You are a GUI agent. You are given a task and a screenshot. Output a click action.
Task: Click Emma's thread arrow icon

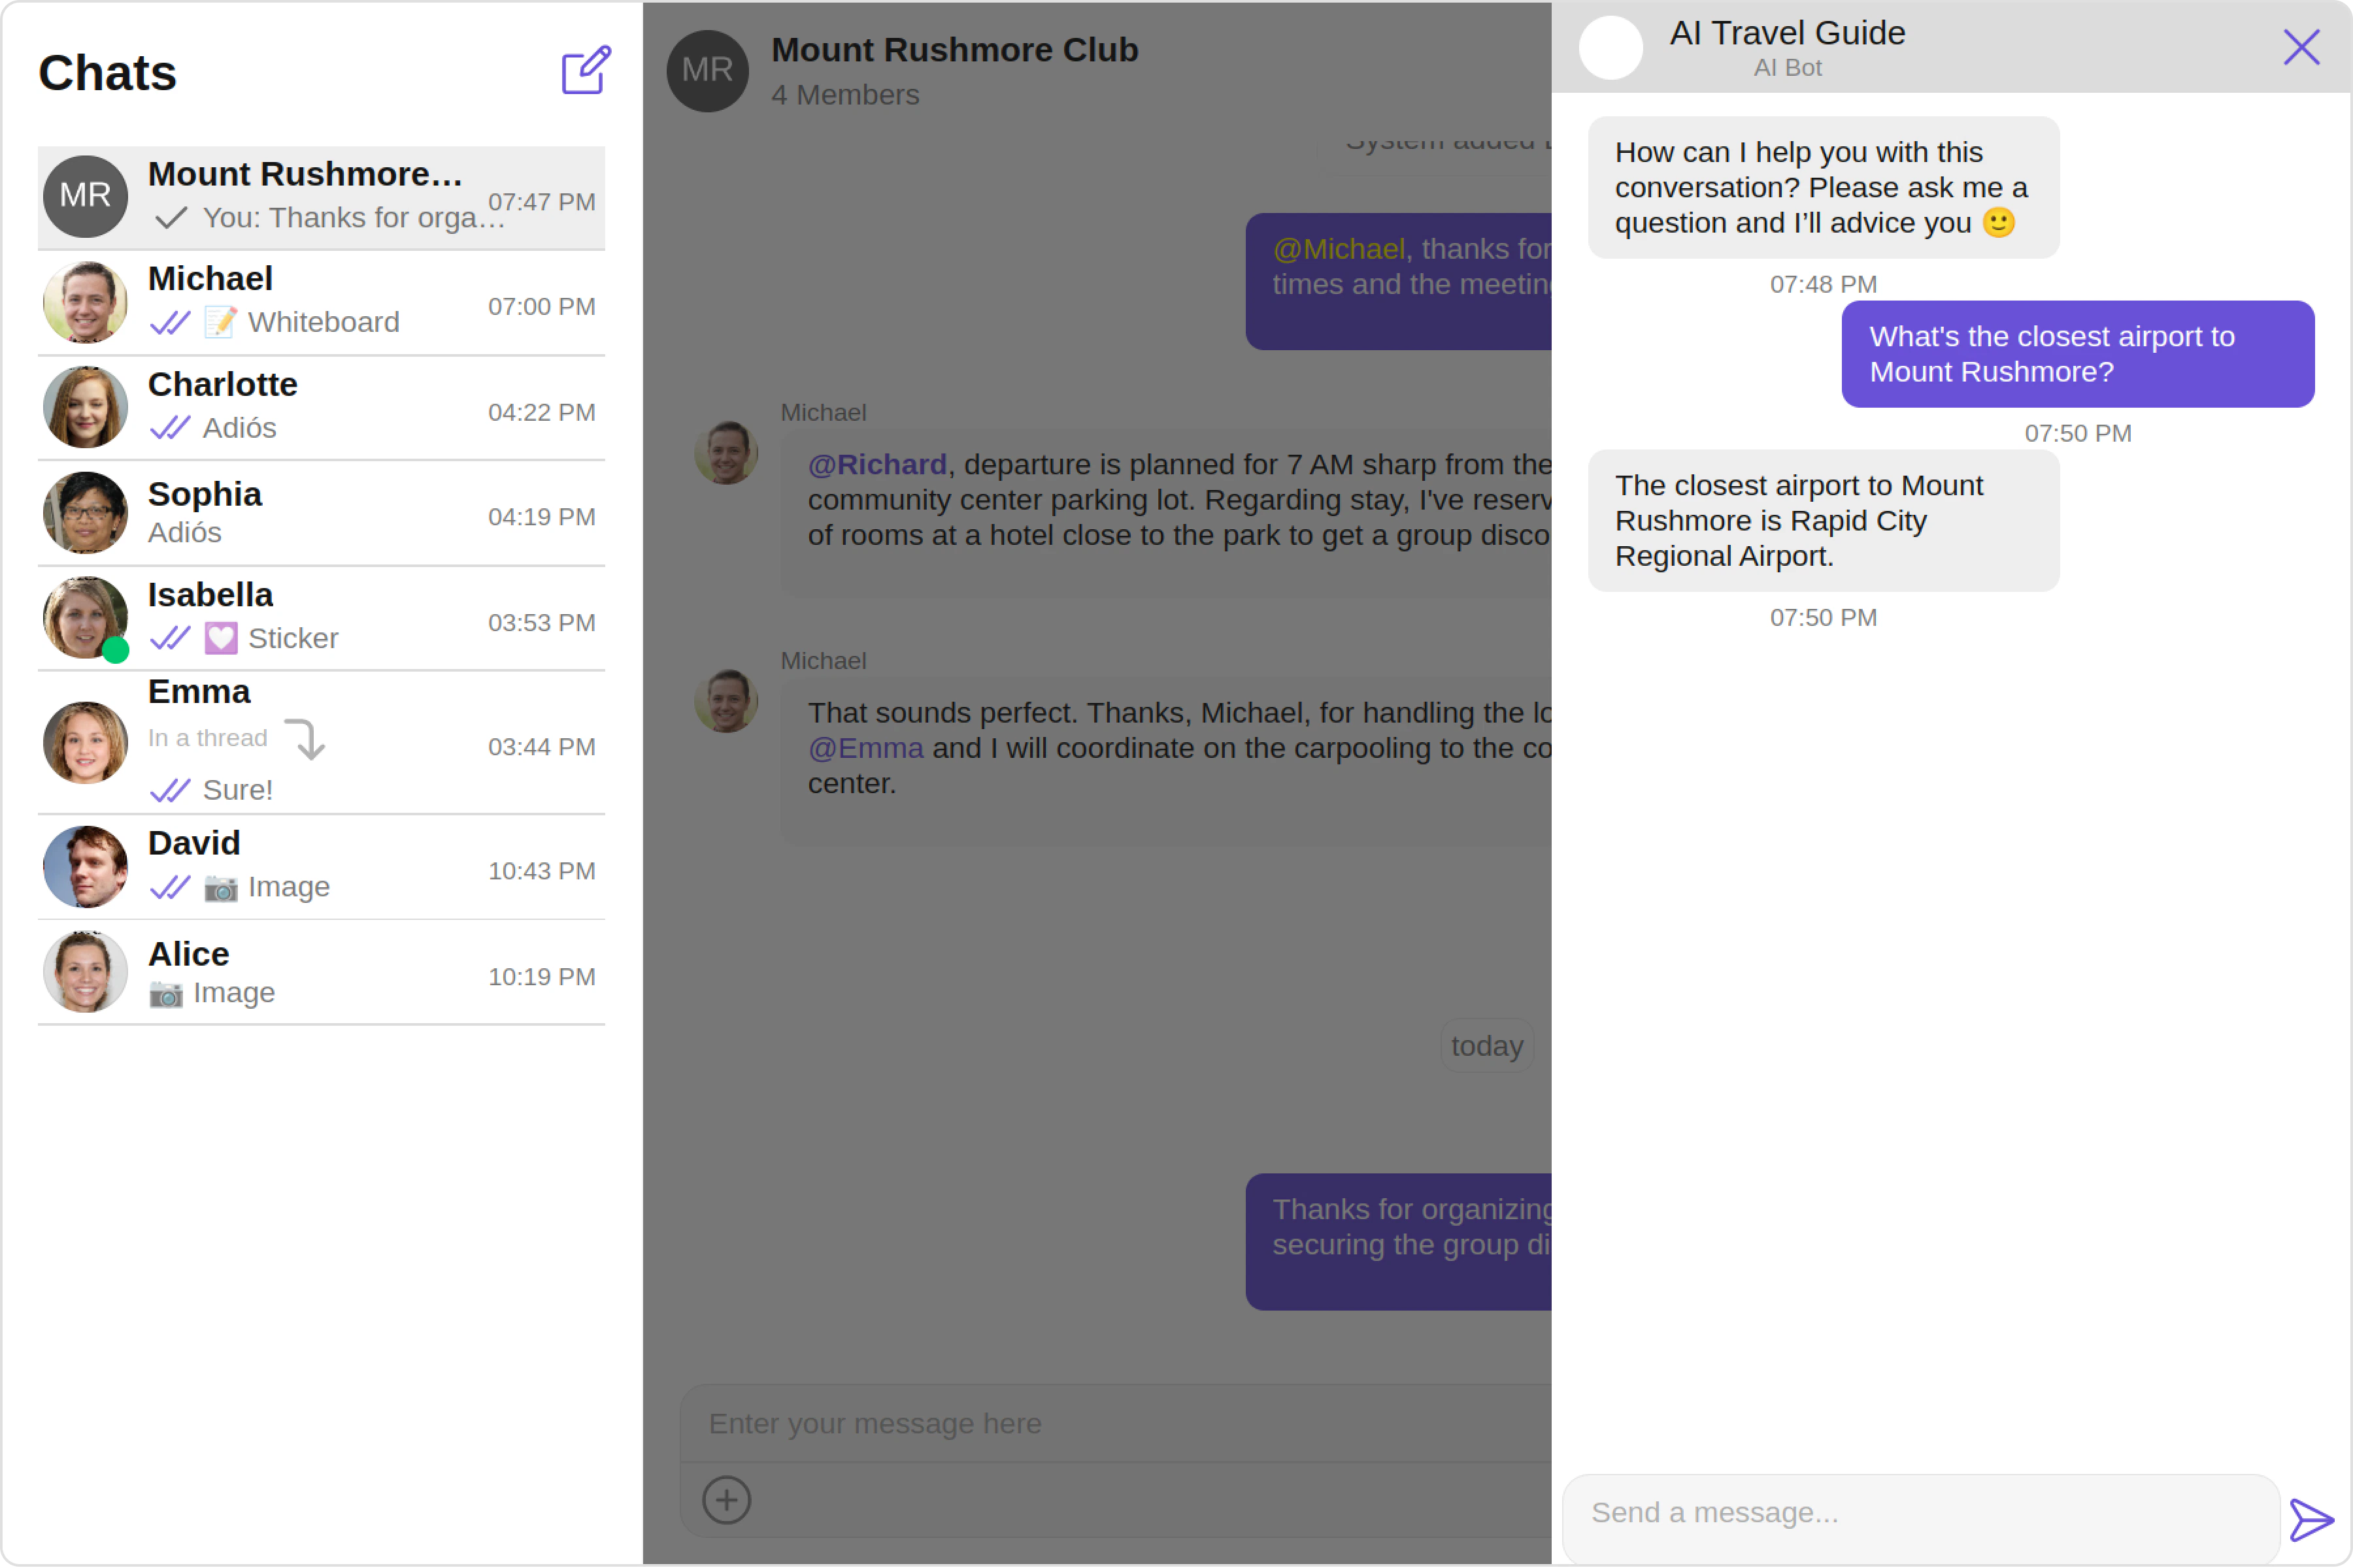tap(305, 740)
